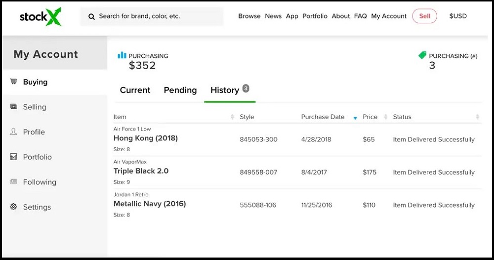Open About in the top navigation
The image size is (494, 260).
tap(340, 16)
